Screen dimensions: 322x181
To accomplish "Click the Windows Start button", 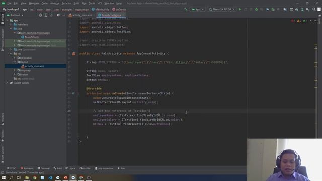I will click(4, 177).
